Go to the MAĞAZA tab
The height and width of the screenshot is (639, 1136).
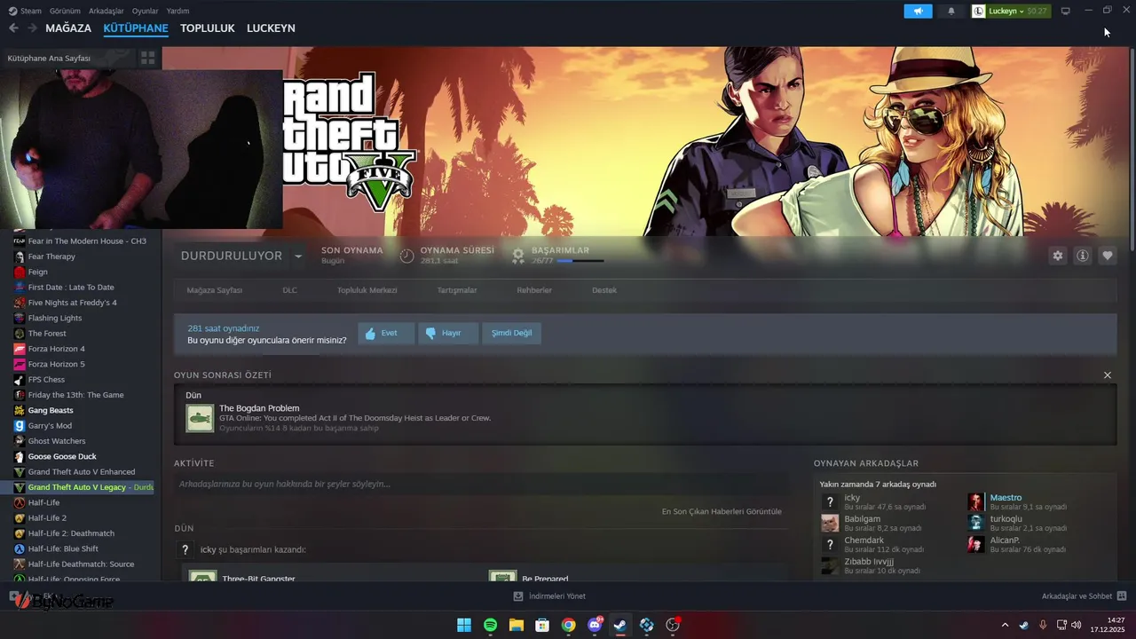[68, 28]
